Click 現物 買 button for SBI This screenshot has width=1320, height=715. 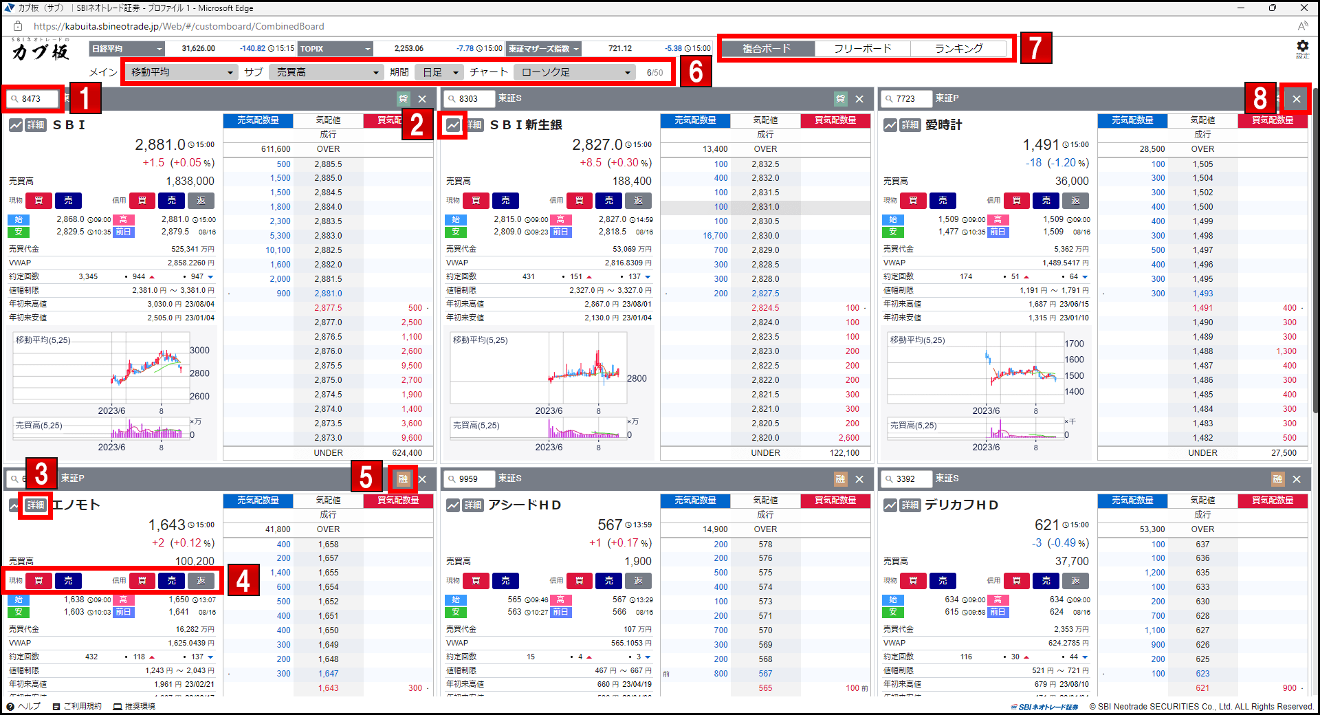tap(39, 201)
